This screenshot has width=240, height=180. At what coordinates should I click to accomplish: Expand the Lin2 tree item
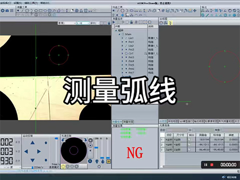(122, 46)
